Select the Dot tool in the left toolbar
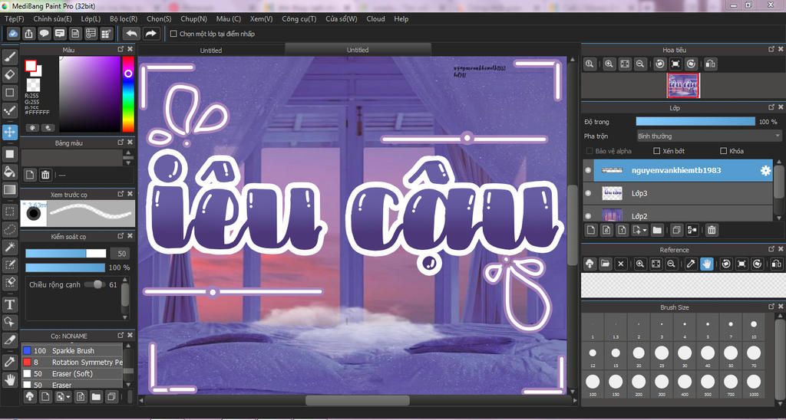The height and width of the screenshot is (420, 786). (x=9, y=110)
